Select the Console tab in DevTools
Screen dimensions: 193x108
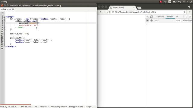pos(170,17)
